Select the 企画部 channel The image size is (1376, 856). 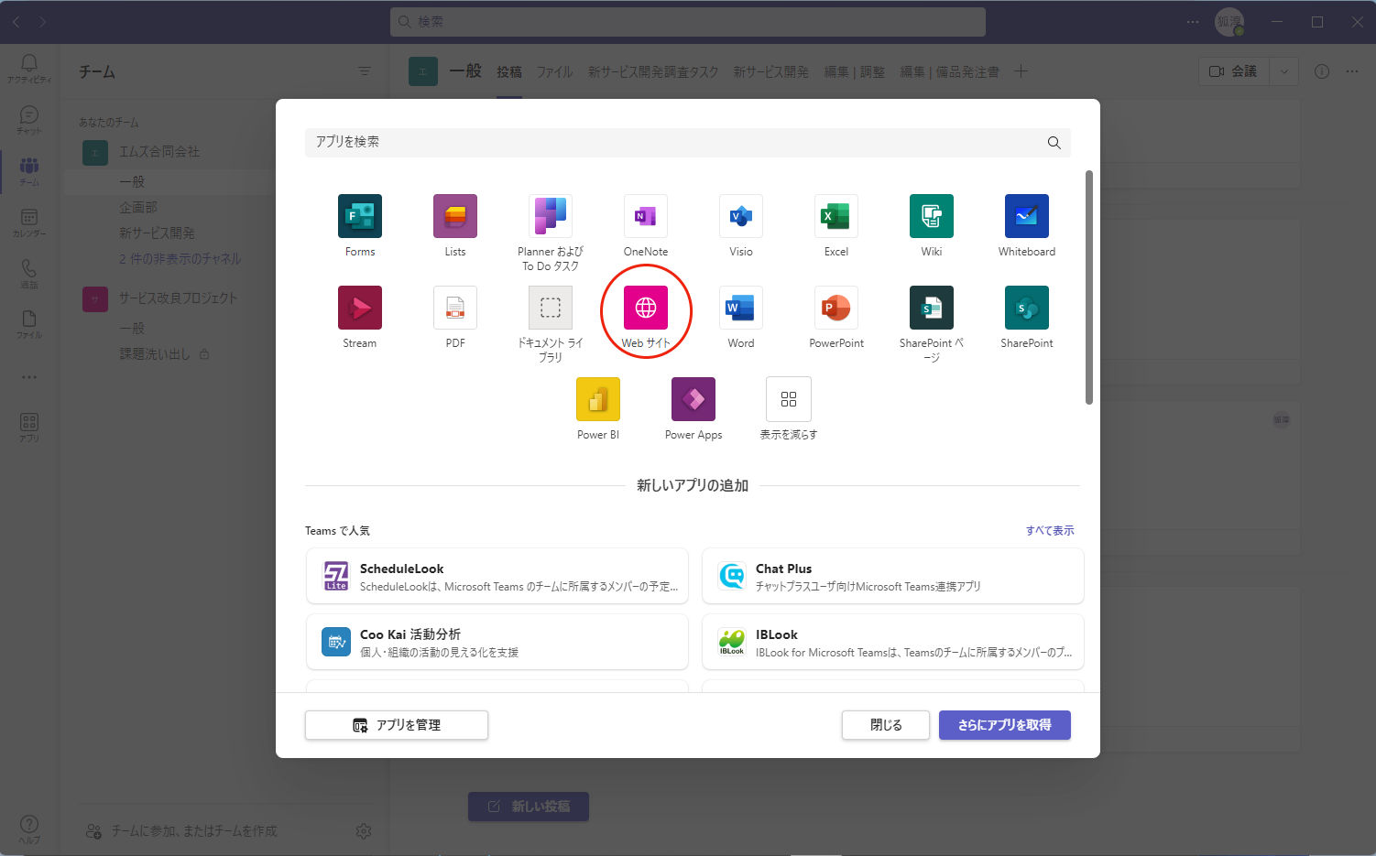point(138,208)
